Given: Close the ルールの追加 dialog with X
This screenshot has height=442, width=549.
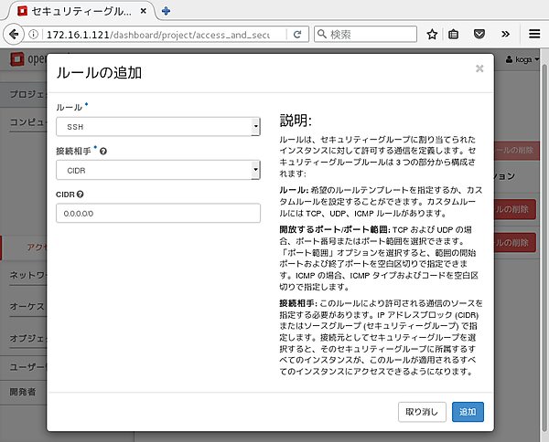Looking at the screenshot, I should click(x=479, y=68).
